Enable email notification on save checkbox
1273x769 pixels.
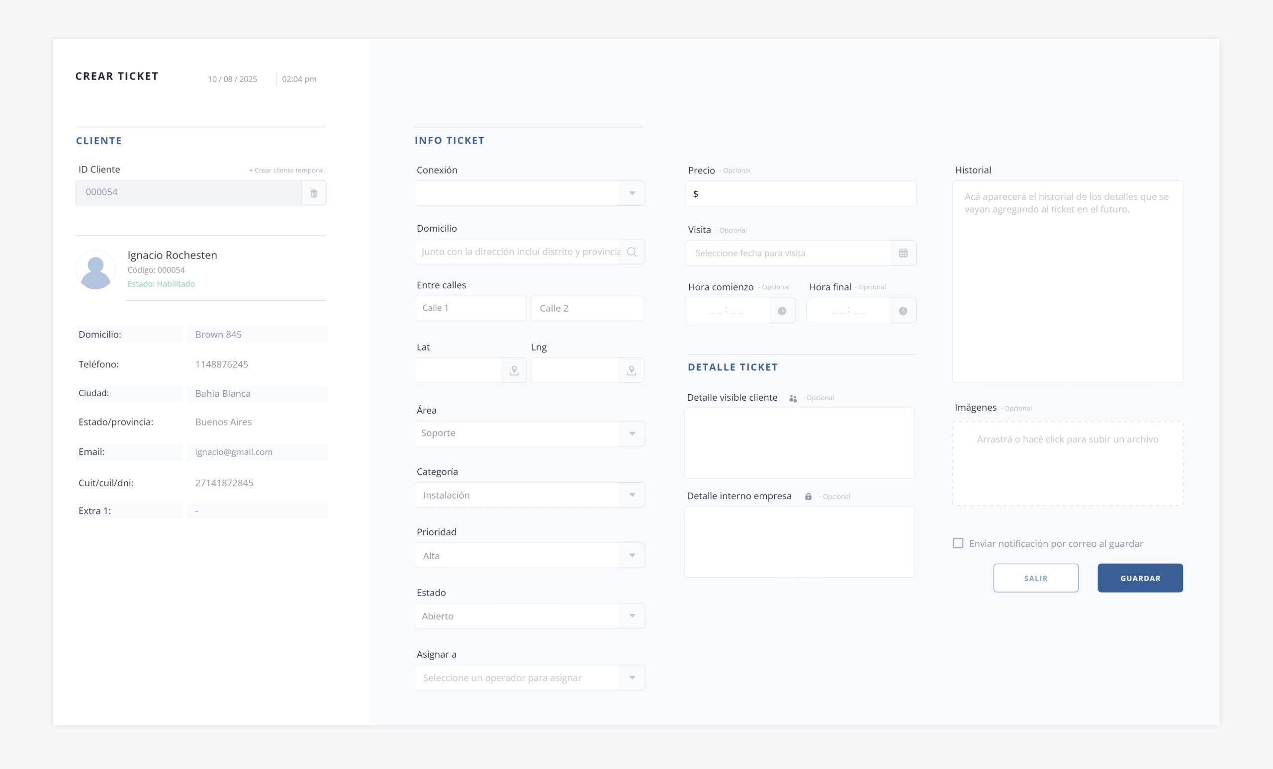click(958, 543)
